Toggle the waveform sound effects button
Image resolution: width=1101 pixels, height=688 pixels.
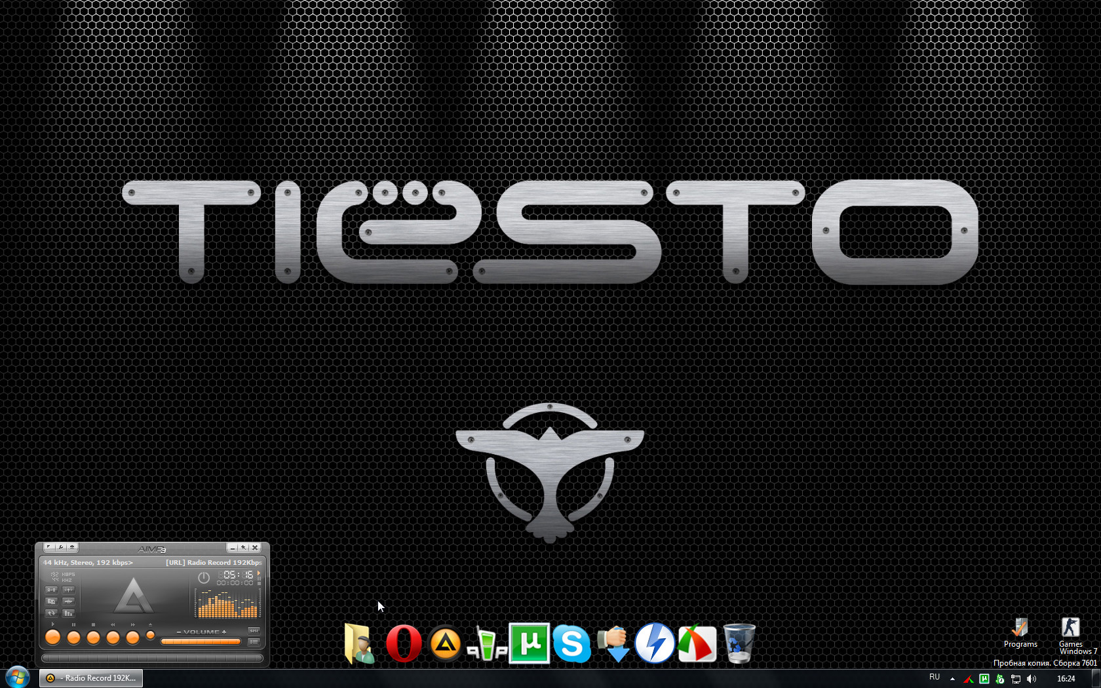tap(68, 602)
